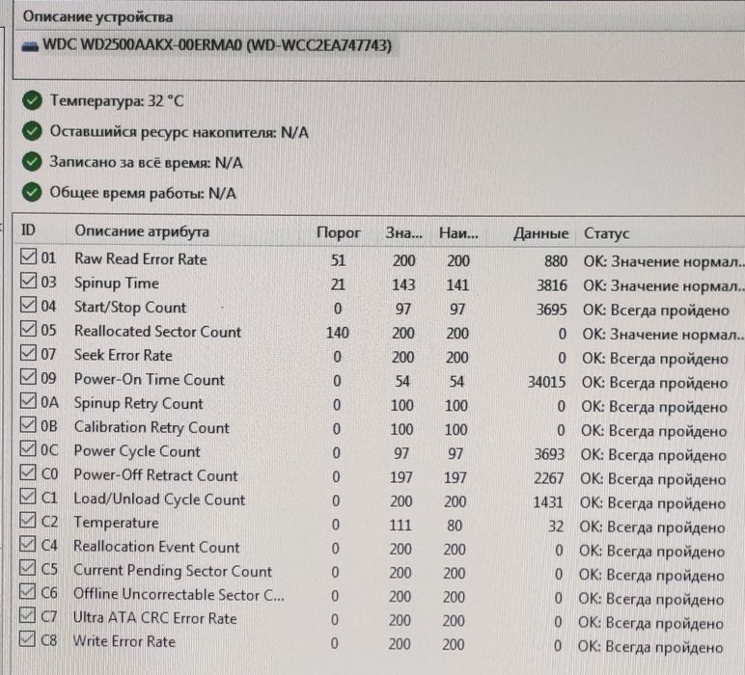Select the Start/Stop Count attribute name
Image resolution: width=745 pixels, height=675 pixels.
[x=130, y=308]
